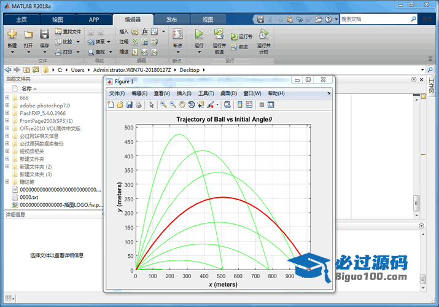Viewport: 439px width, 307px height.
Task: Toggle the Edit Plot pointer tool in Figure 1
Action: (x=152, y=104)
